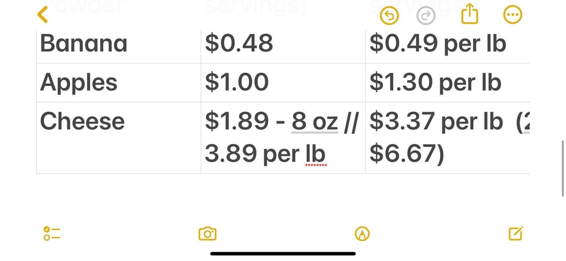Select the Banana table cell
This screenshot has height=261, width=566.
(119, 47)
